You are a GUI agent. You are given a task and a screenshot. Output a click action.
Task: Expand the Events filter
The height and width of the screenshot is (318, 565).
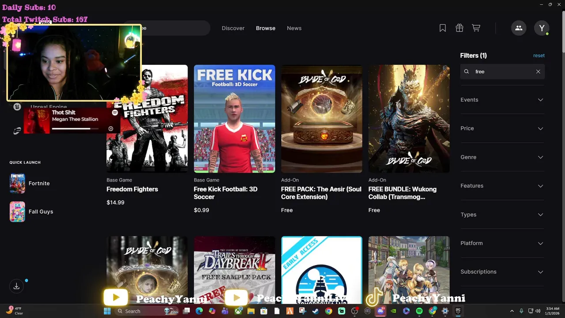point(502,100)
